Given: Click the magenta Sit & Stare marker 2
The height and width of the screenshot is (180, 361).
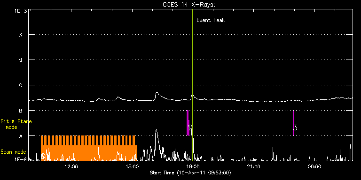Looking at the screenshot, I should (x=188, y=123).
